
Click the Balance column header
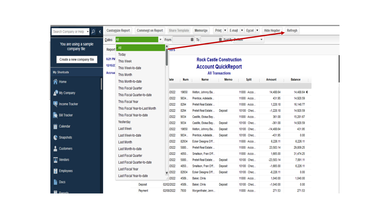pyautogui.click(x=296, y=80)
